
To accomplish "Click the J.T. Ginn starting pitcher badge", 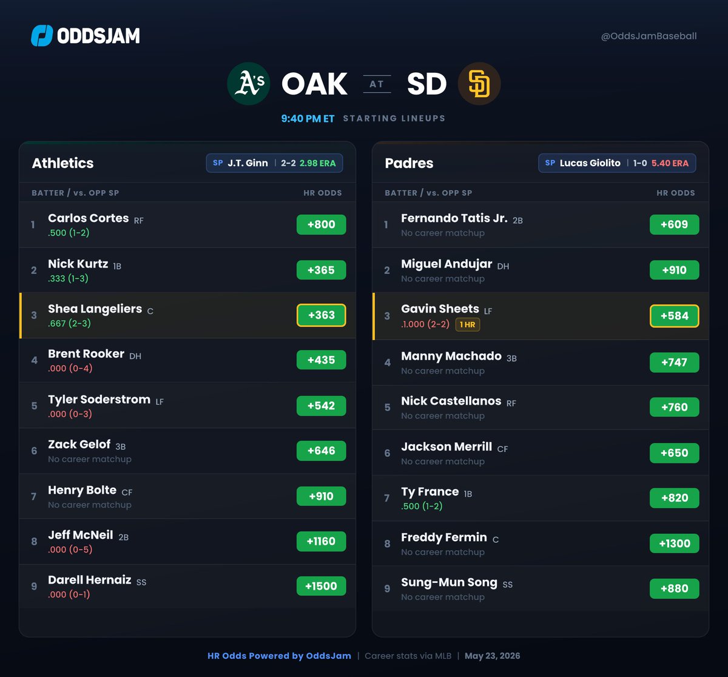I will point(274,163).
